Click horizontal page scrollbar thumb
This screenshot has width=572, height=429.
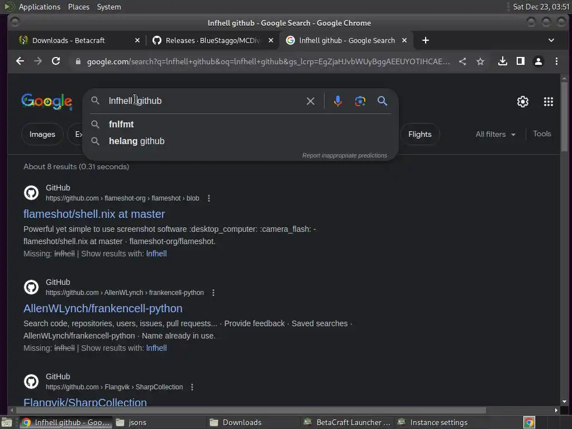point(250,411)
